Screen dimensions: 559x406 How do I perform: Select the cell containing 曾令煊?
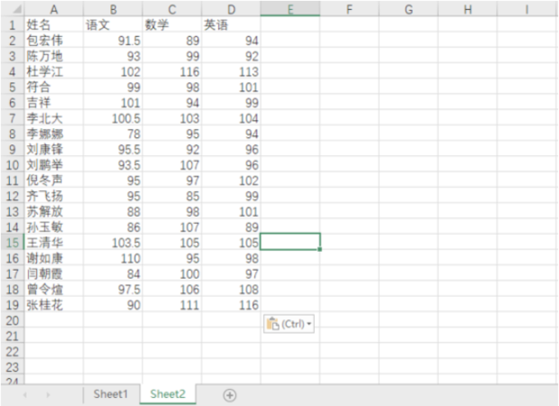pyautogui.click(x=54, y=290)
